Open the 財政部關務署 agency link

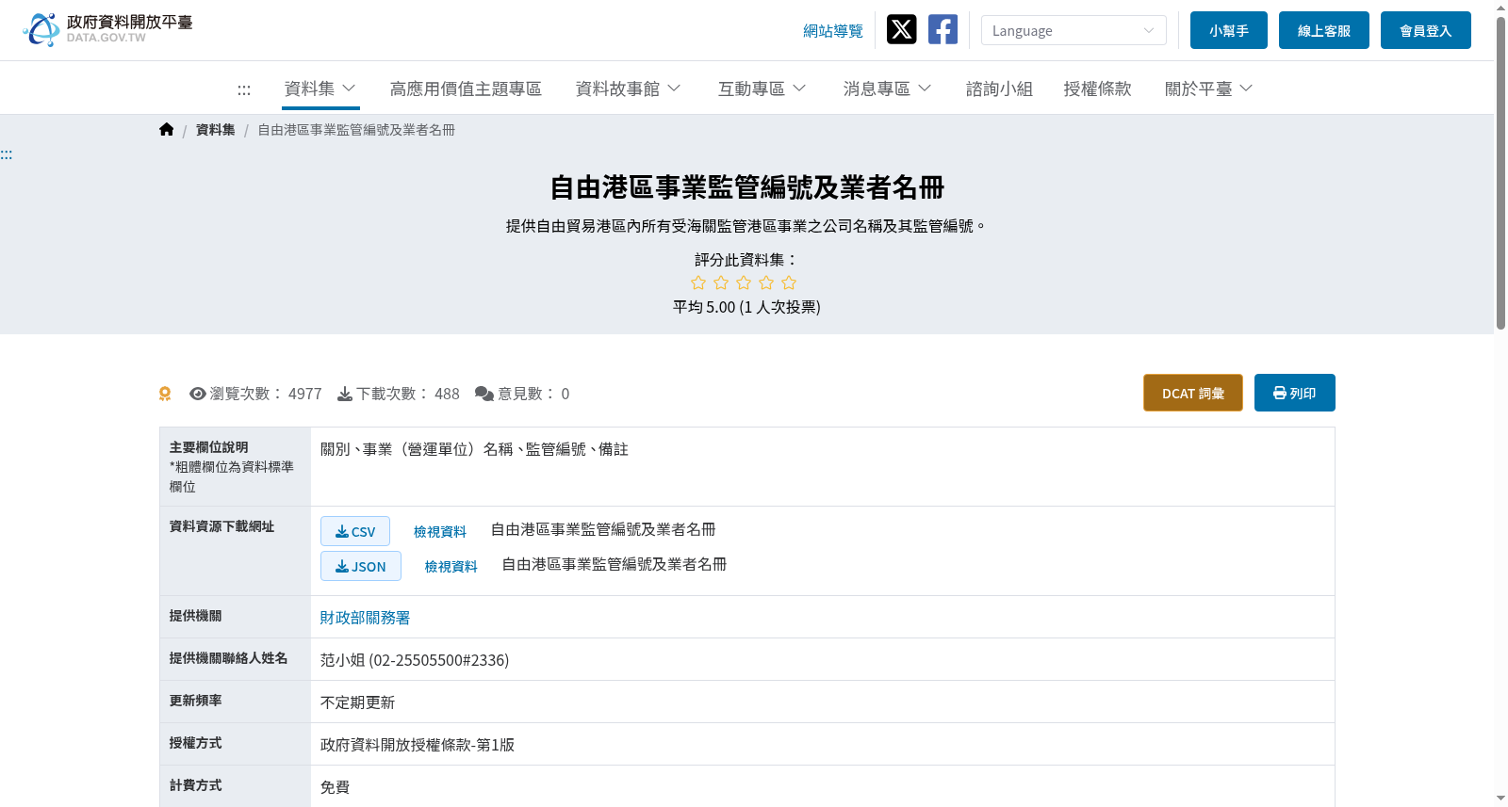click(366, 618)
